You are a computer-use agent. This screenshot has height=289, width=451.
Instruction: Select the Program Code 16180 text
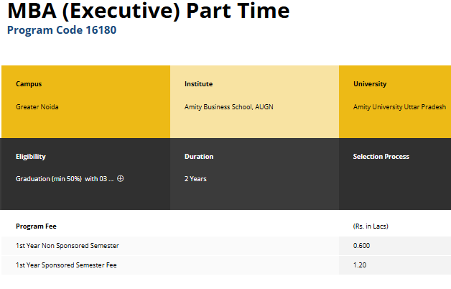coord(61,30)
